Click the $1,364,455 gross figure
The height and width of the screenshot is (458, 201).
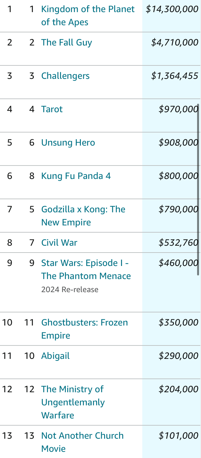175,76
